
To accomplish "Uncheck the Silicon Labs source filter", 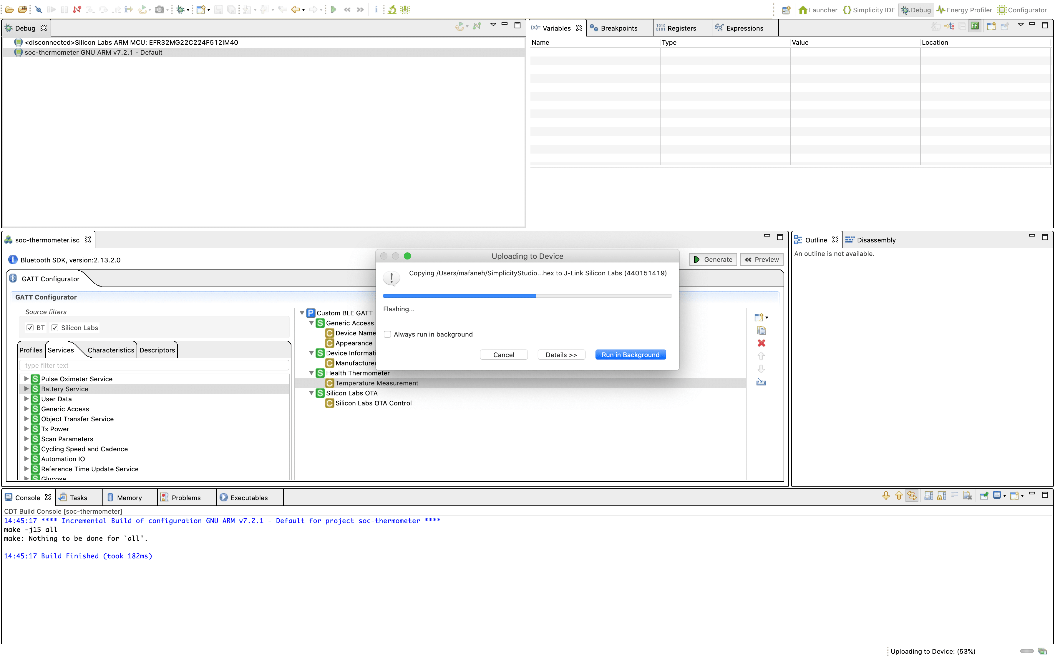I will pyautogui.click(x=55, y=327).
